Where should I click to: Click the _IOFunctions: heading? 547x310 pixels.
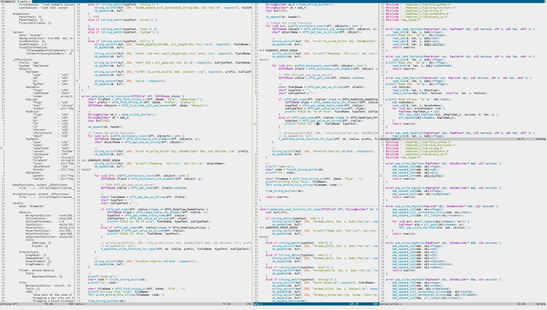point(24,60)
